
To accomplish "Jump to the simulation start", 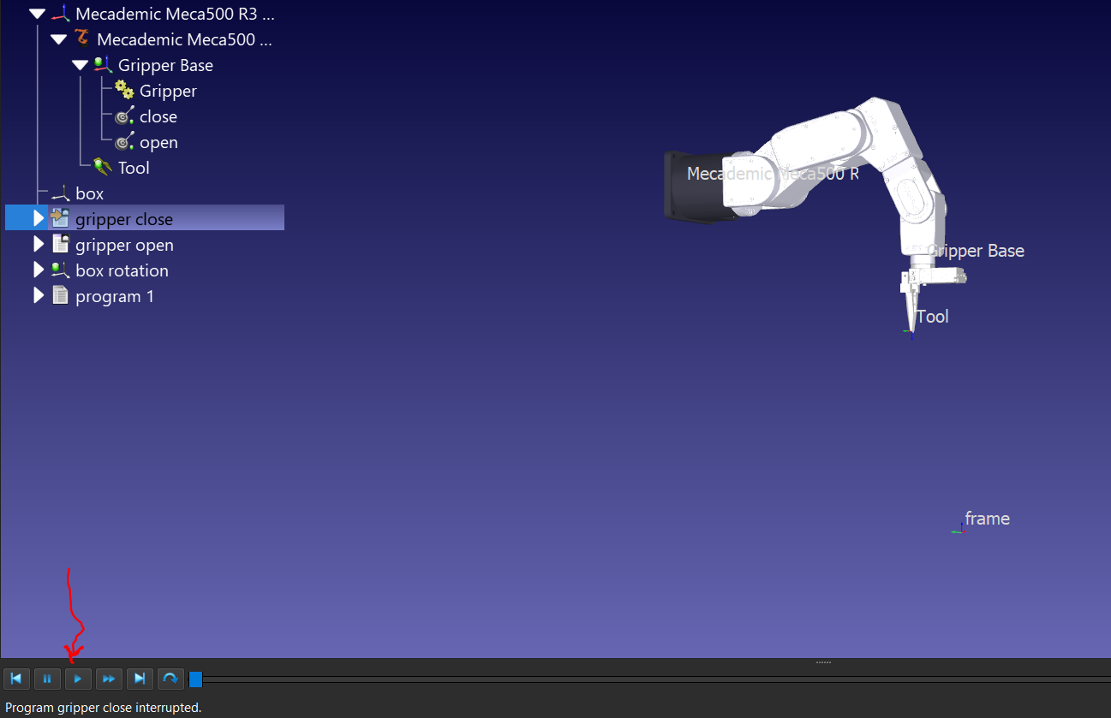I will coord(16,679).
